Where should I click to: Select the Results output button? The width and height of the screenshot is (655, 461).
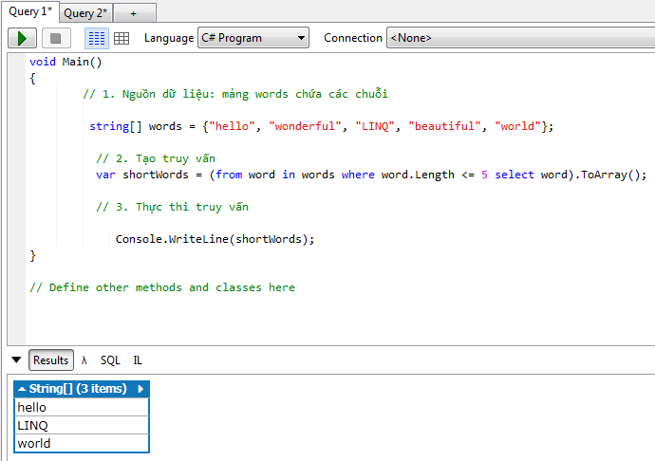[51, 360]
